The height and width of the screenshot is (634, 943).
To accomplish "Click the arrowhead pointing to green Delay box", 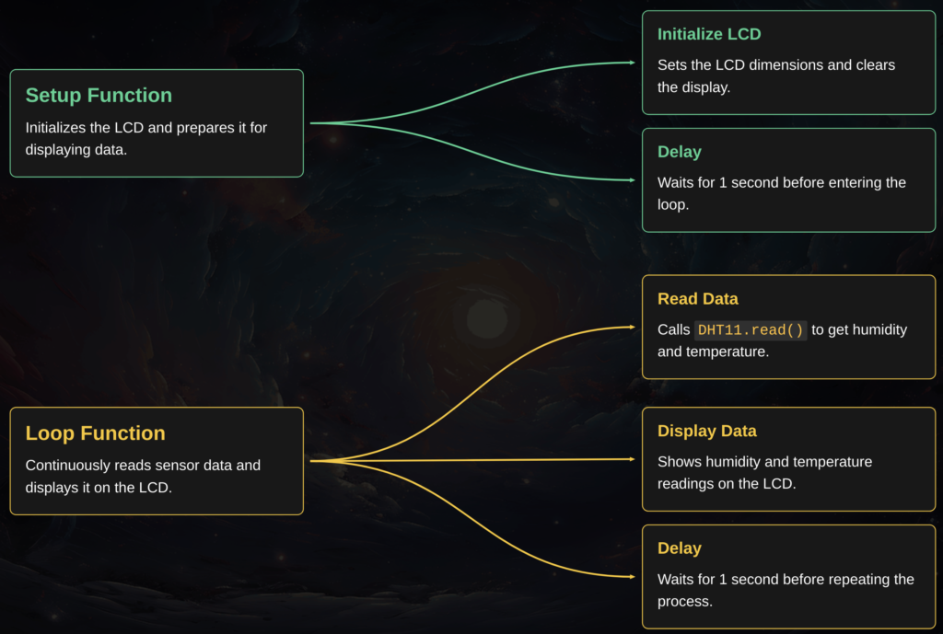I will pyautogui.click(x=632, y=180).
